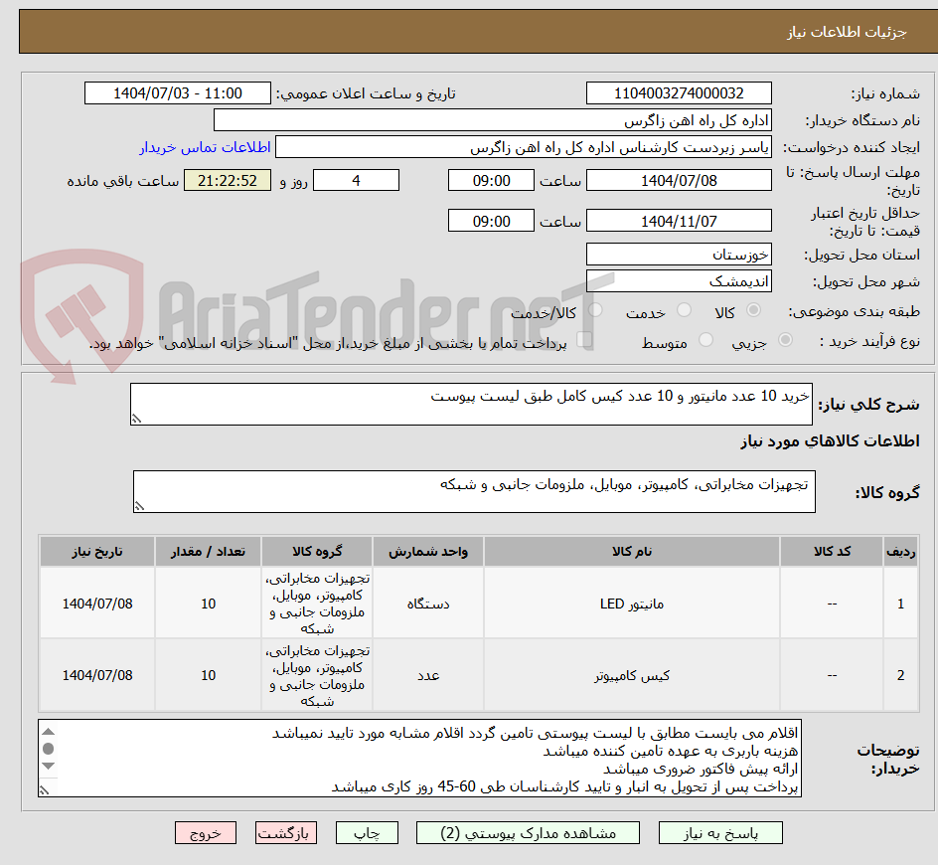Viewport: 938px width, 865px height.
Task: Click quantity 10 in the کیس کامپیوتر row
Action: (209, 675)
